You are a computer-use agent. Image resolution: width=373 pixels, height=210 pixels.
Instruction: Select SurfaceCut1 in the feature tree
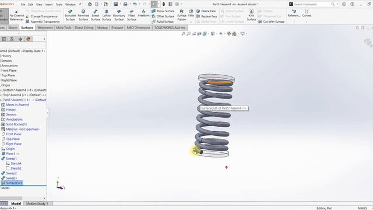pyautogui.click(x=12, y=183)
